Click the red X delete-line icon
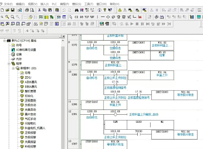Screen dimensions: 203x149 (x=140, y=17)
